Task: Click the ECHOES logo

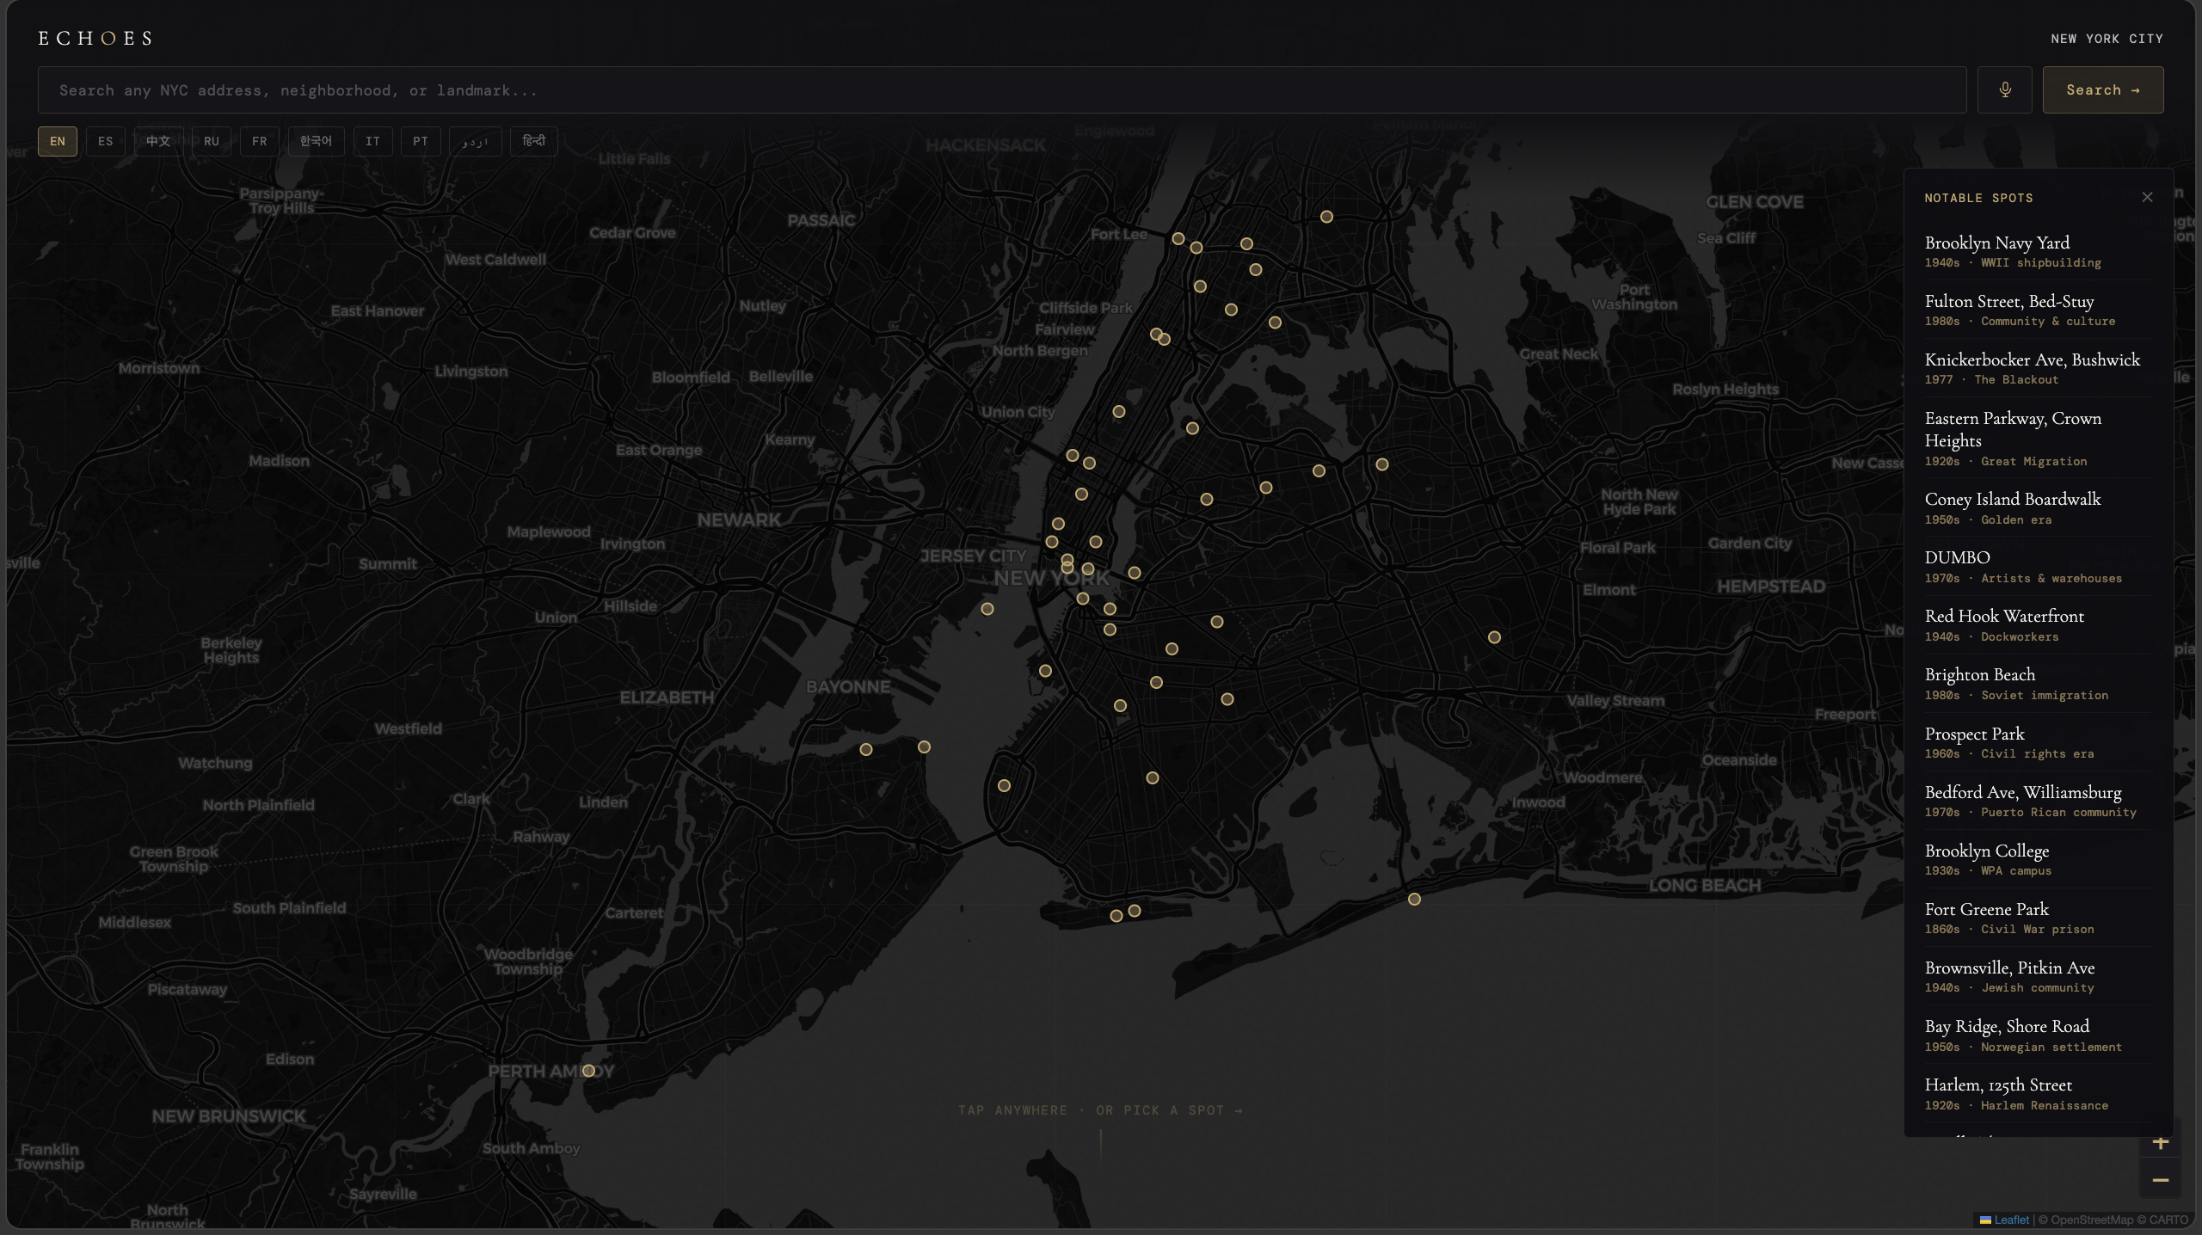Action: click(x=95, y=38)
